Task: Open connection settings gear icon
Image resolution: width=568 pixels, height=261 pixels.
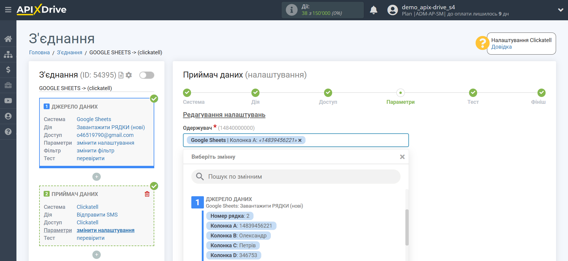Action: coord(129,75)
